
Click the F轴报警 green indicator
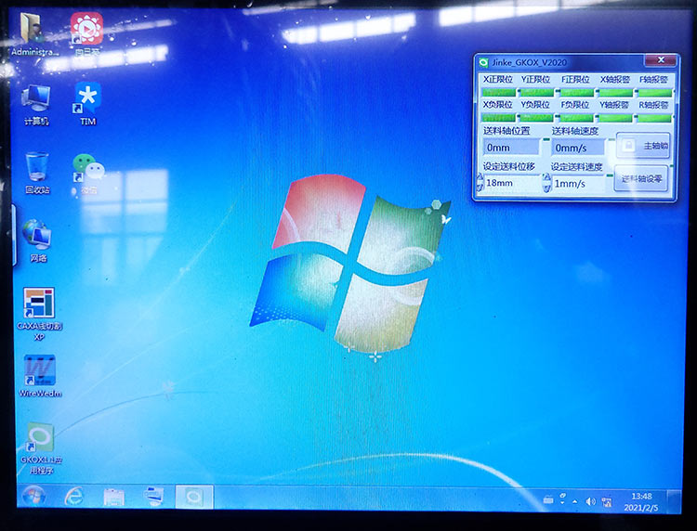pos(655,93)
